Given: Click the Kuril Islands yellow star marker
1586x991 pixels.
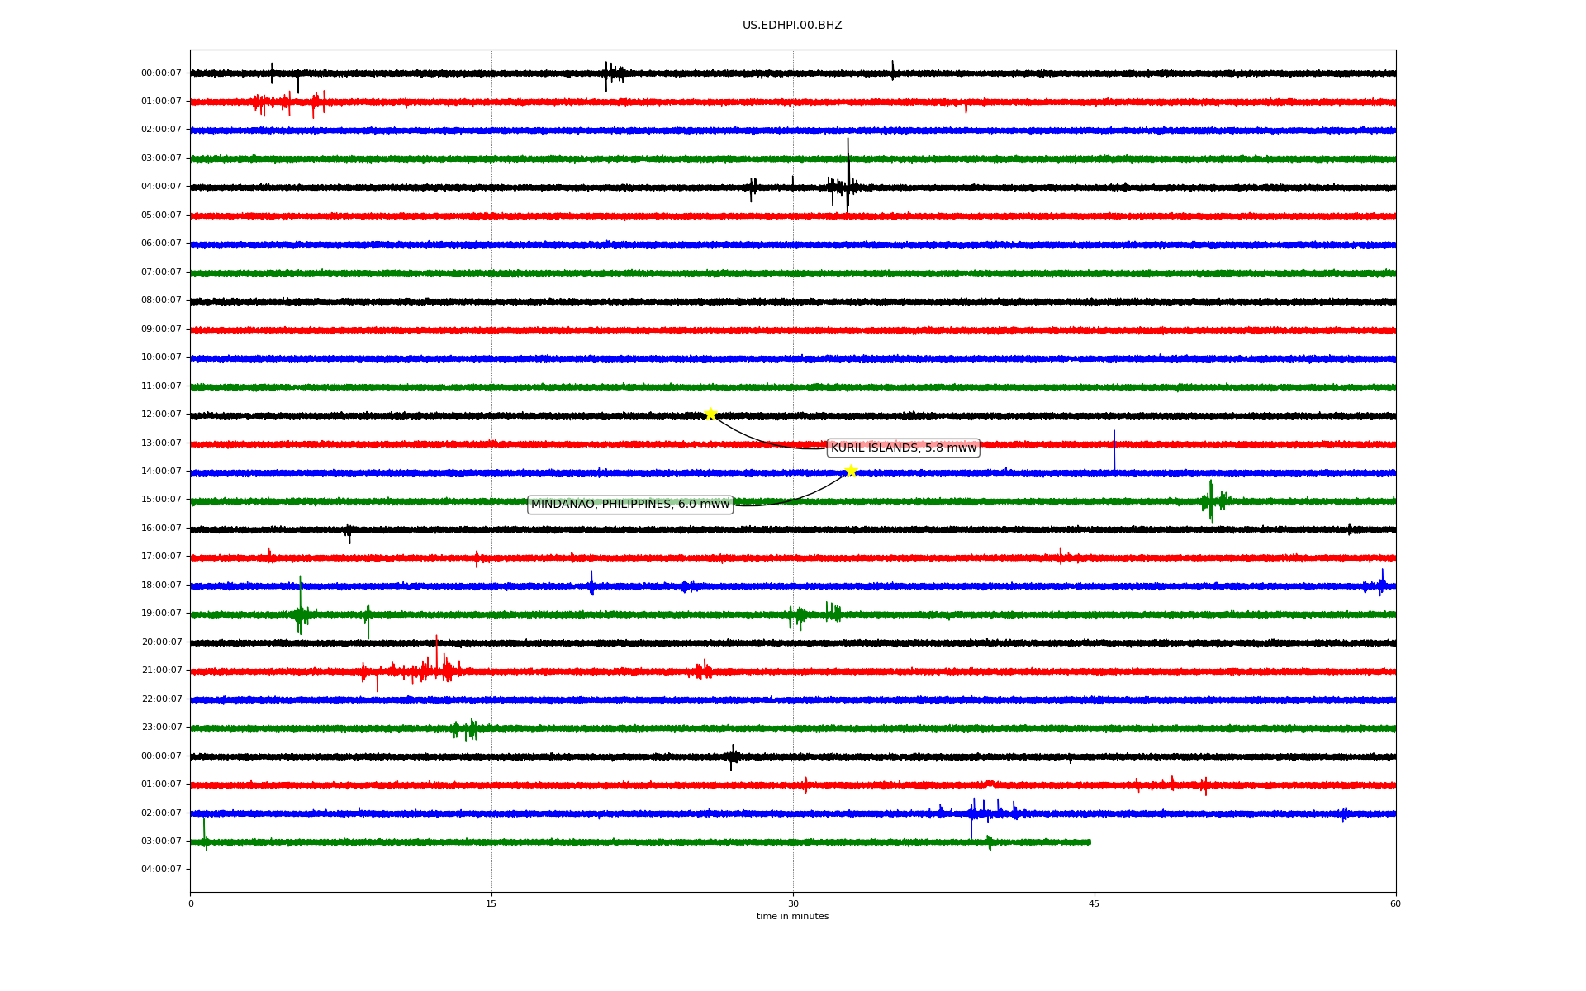Looking at the screenshot, I should pos(710,414).
